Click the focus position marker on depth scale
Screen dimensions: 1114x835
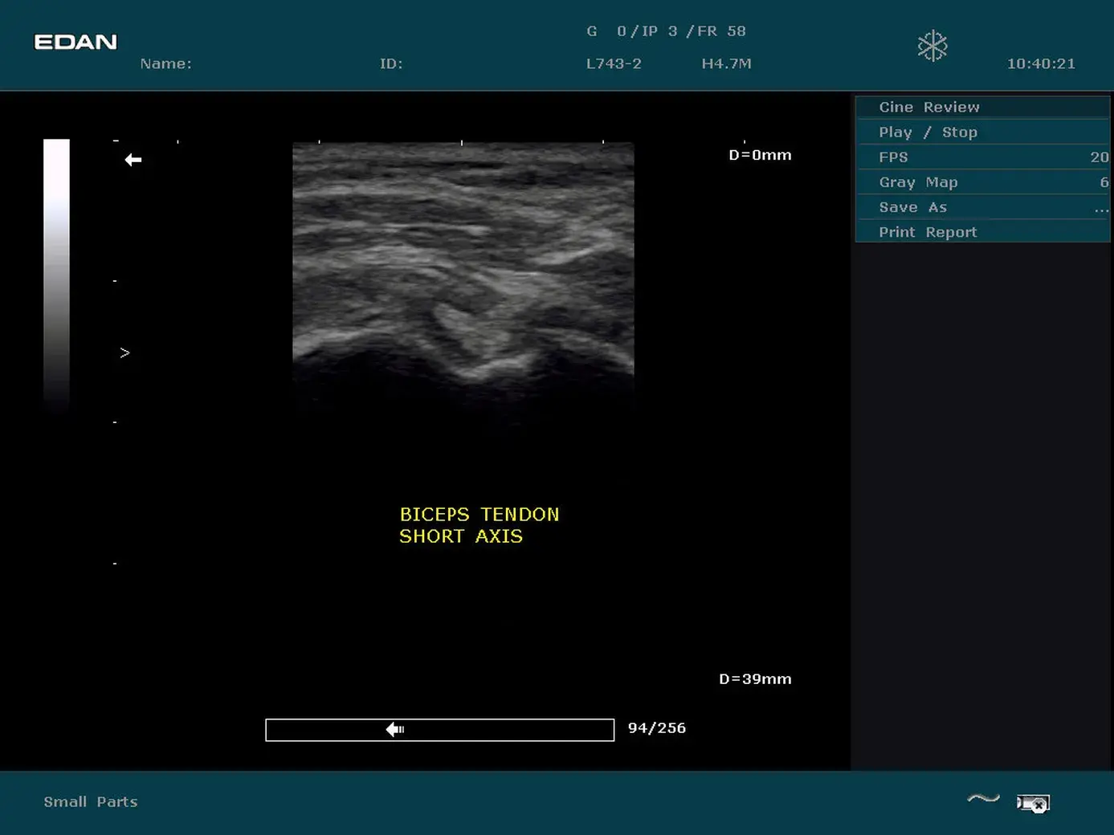click(124, 352)
